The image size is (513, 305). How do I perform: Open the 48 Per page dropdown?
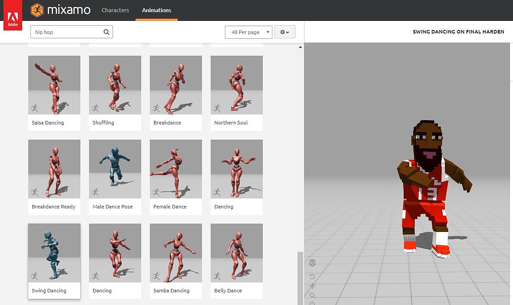[x=248, y=32]
